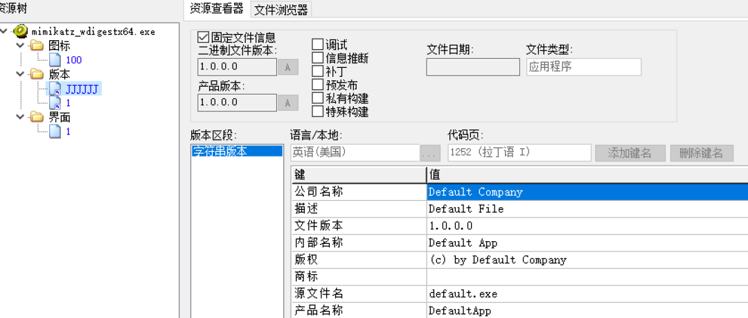Select the 源文件名 key cell
Viewport: 748px width, 318px height.
pyautogui.click(x=358, y=294)
